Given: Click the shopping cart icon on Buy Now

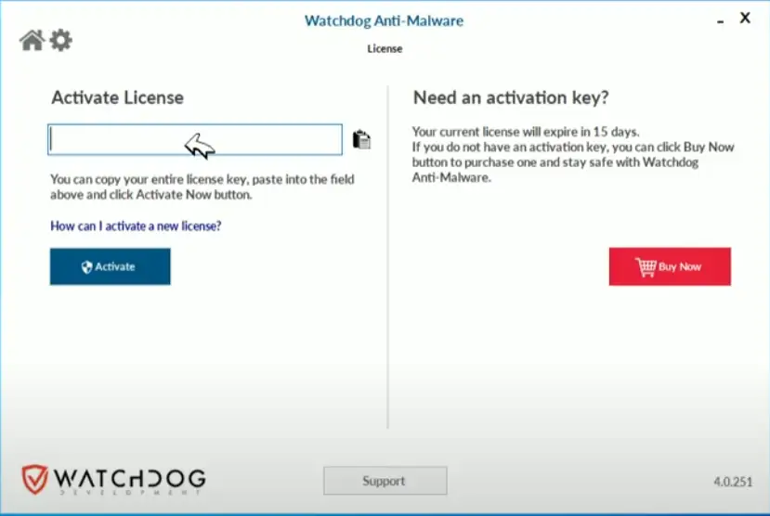Looking at the screenshot, I should 646,267.
